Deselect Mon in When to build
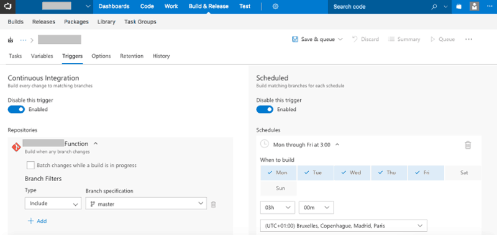Viewport: 497px width, 235px height. pos(278,173)
